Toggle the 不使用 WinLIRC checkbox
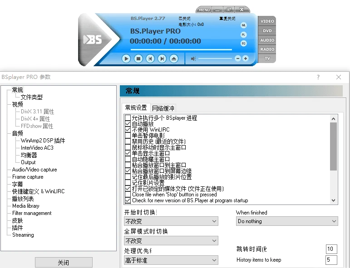Viewport: 350px width, 268px height. pos(128,130)
